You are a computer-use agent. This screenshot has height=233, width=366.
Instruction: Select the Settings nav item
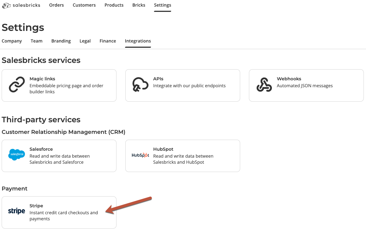[163, 5]
